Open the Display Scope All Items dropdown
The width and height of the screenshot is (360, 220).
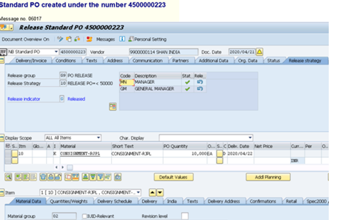click(x=98, y=138)
